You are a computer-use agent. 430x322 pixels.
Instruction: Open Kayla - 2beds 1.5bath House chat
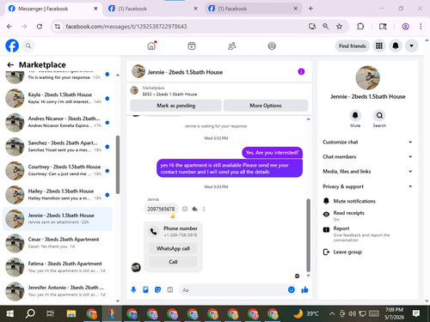[58, 98]
